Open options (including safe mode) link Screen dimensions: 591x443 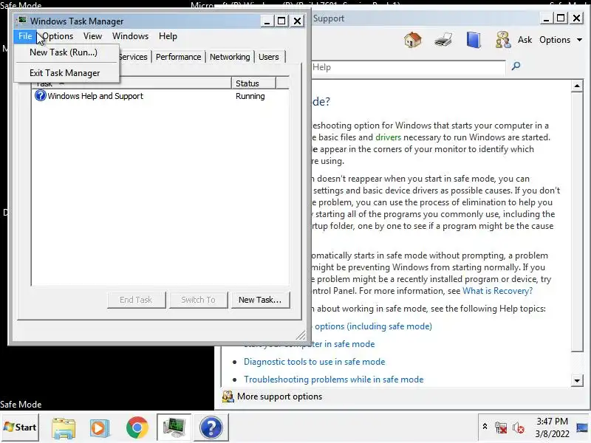(x=372, y=326)
